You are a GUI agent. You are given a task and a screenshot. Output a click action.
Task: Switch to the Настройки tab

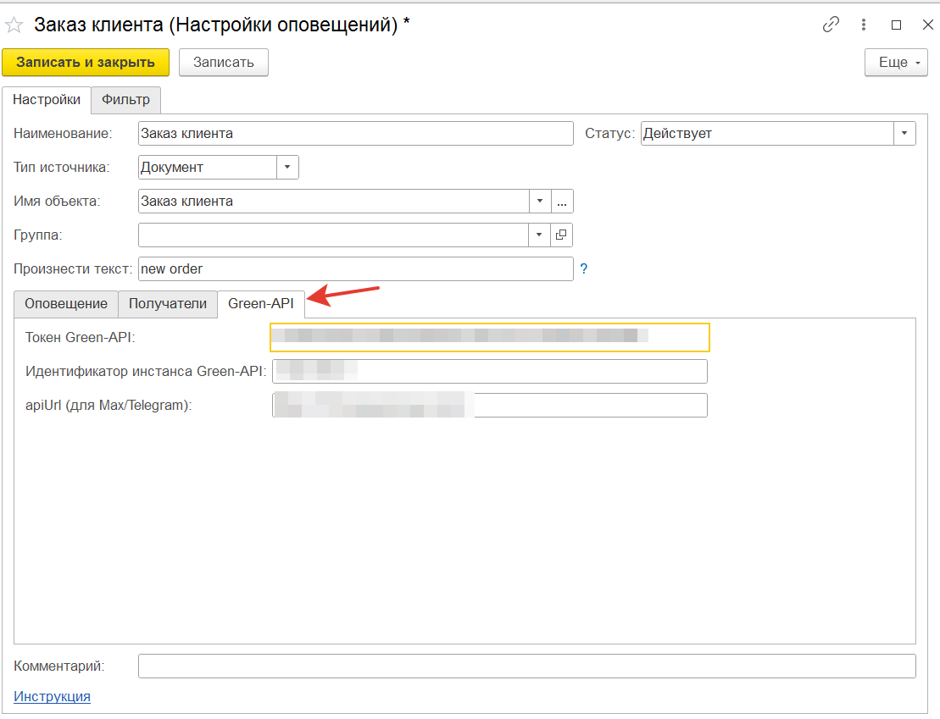[46, 99]
